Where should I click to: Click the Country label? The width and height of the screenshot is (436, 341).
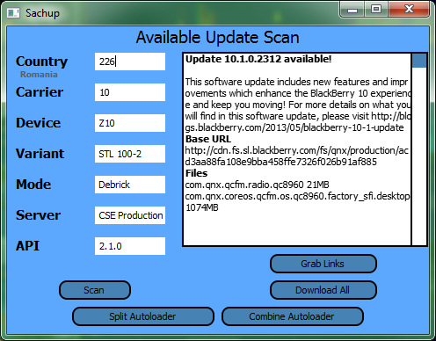pos(41,62)
